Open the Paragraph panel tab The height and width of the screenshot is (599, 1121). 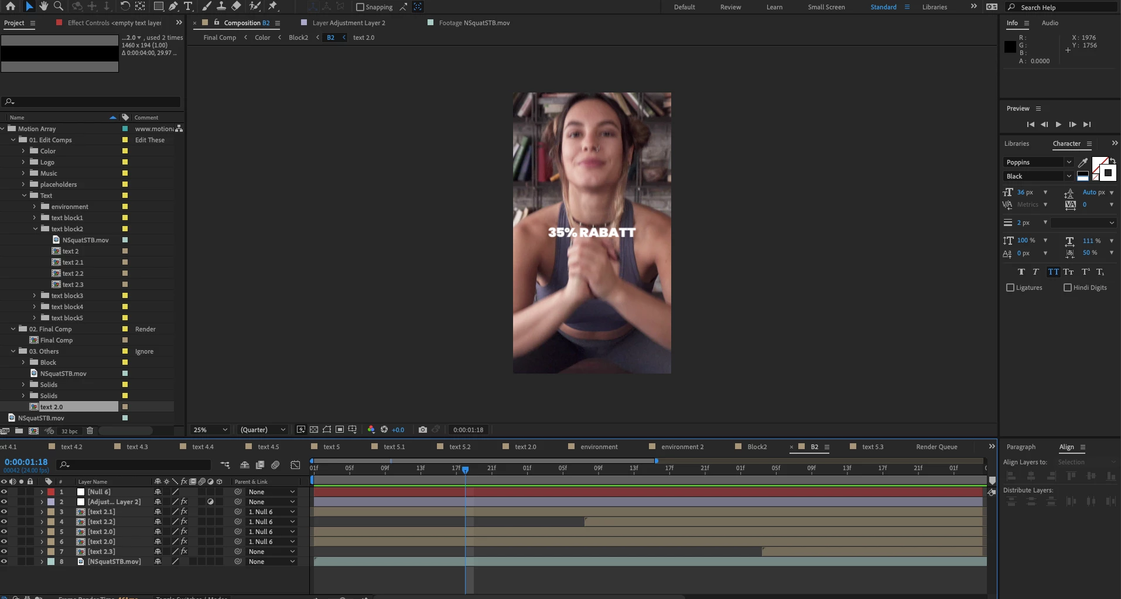pos(1020,447)
